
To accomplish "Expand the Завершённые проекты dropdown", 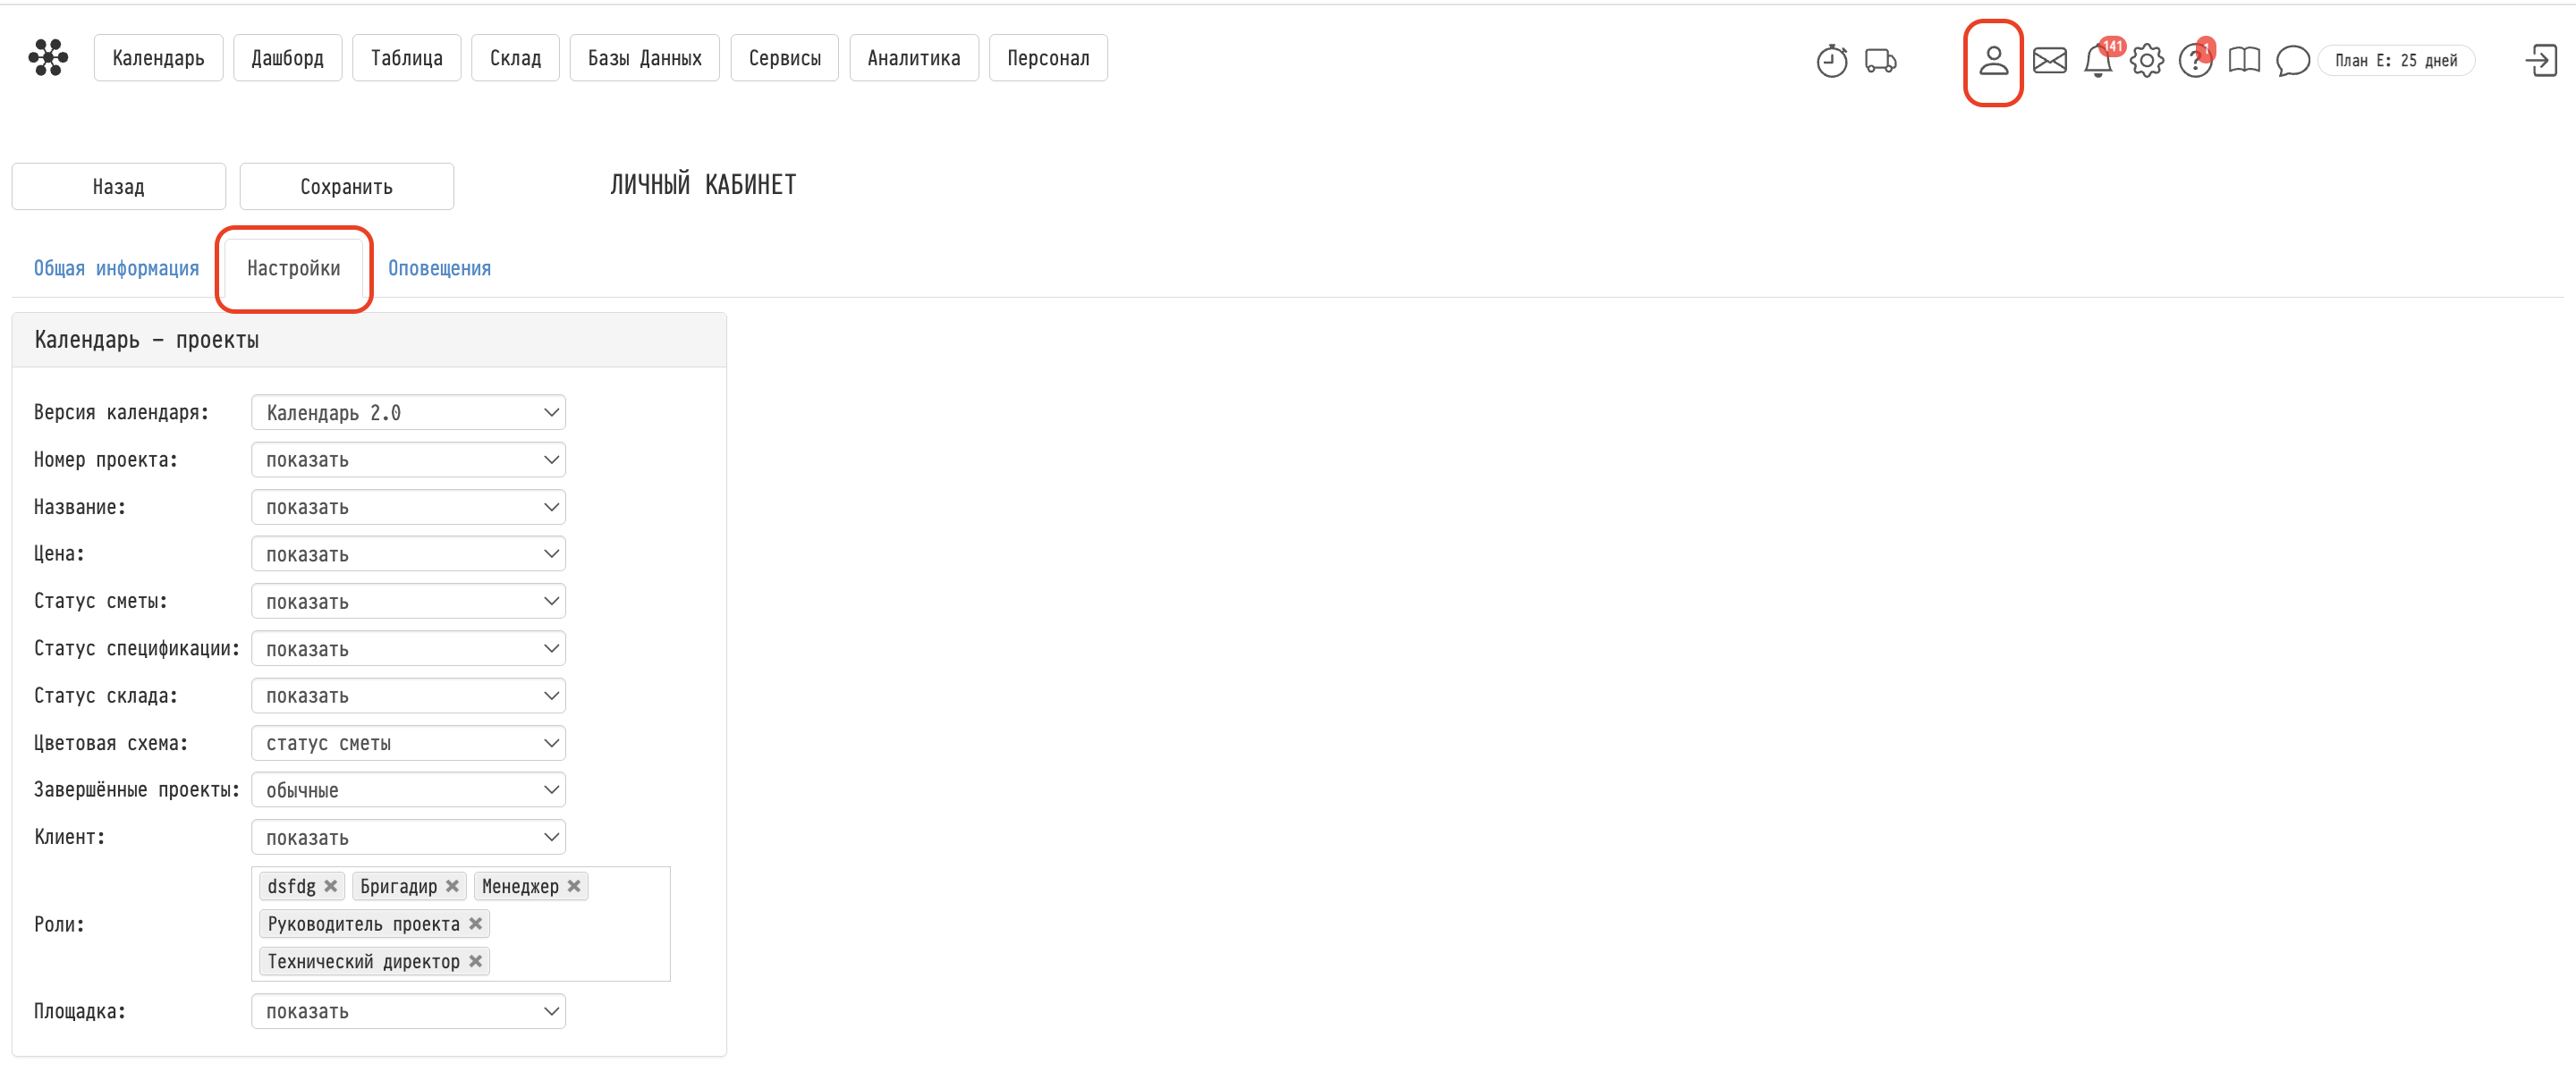I will pyautogui.click(x=408, y=790).
